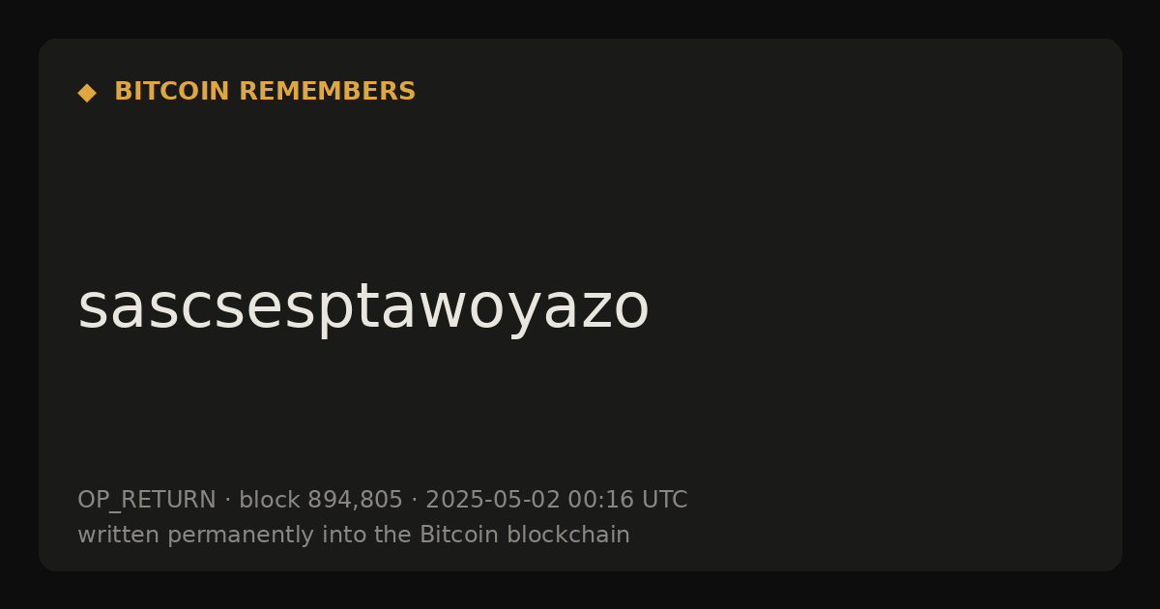This screenshot has height=609, width=1160.
Task: Click the dot separator after OP_RETURN
Action: pos(227,500)
